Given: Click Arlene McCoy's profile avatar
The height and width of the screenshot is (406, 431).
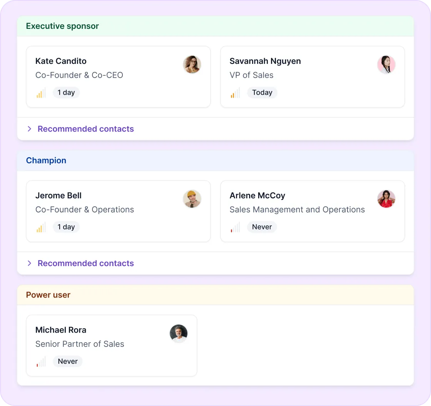Looking at the screenshot, I should point(386,199).
